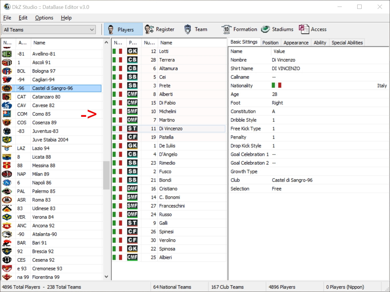
Task: Click the OMF position badge for Martino
Action: pyautogui.click(x=132, y=120)
